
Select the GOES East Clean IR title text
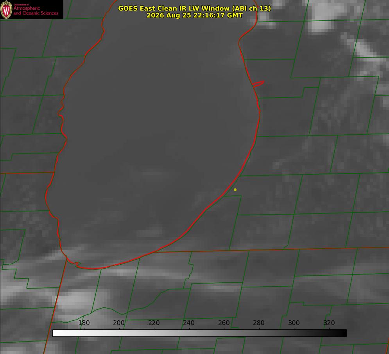195,8
